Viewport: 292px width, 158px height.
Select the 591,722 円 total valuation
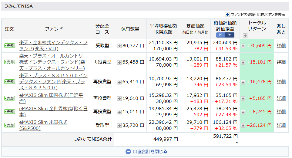[225, 136]
